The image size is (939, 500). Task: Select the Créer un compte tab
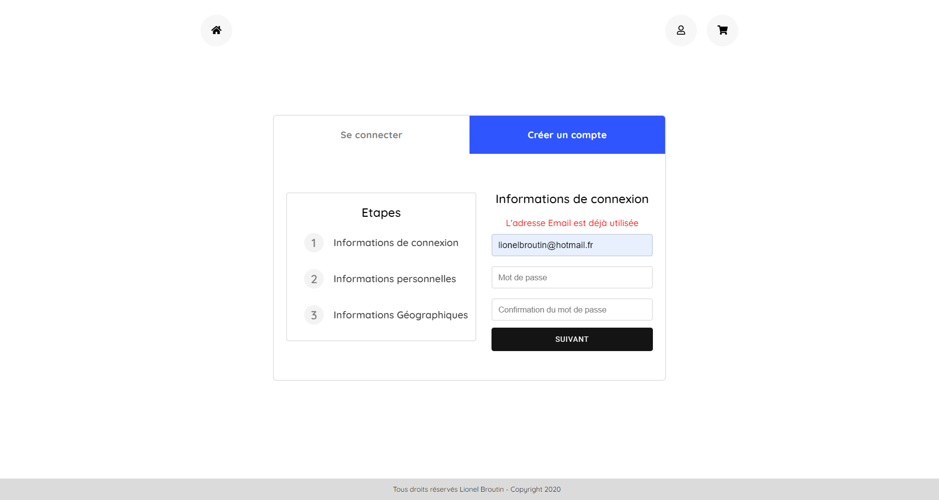click(567, 135)
